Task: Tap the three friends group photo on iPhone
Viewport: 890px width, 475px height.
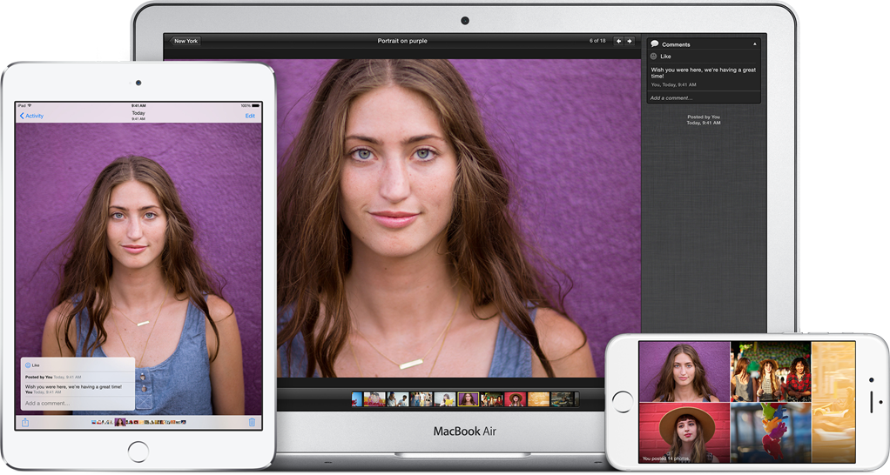Action: coord(770,371)
